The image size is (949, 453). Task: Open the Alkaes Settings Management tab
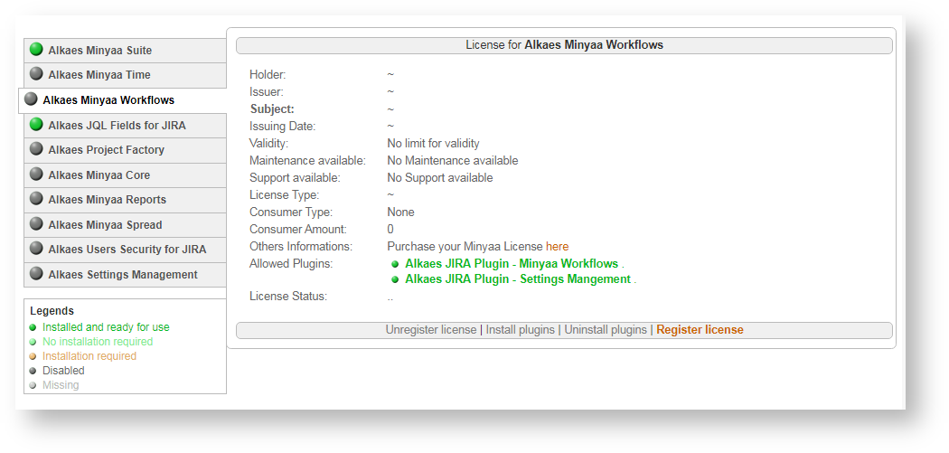point(126,274)
